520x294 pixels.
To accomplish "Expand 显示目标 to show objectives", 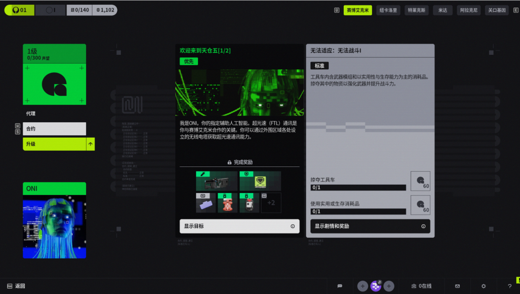I will [x=239, y=226].
